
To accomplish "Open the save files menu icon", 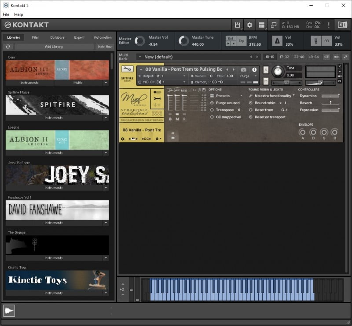I will pyautogui.click(x=237, y=25).
